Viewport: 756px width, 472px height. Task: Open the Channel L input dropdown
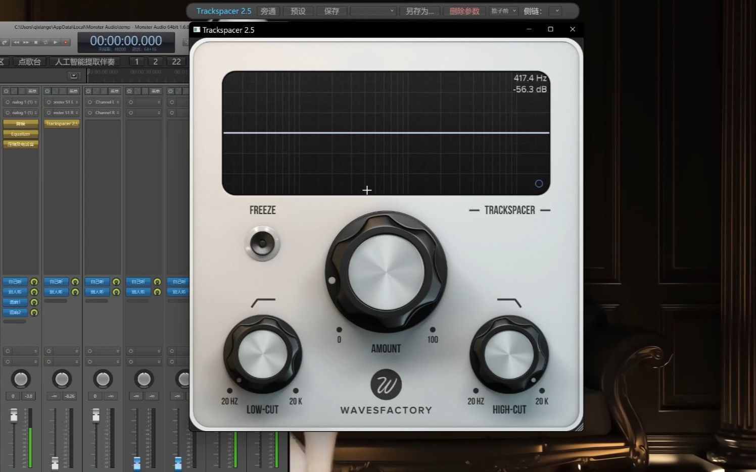pyautogui.click(x=103, y=102)
